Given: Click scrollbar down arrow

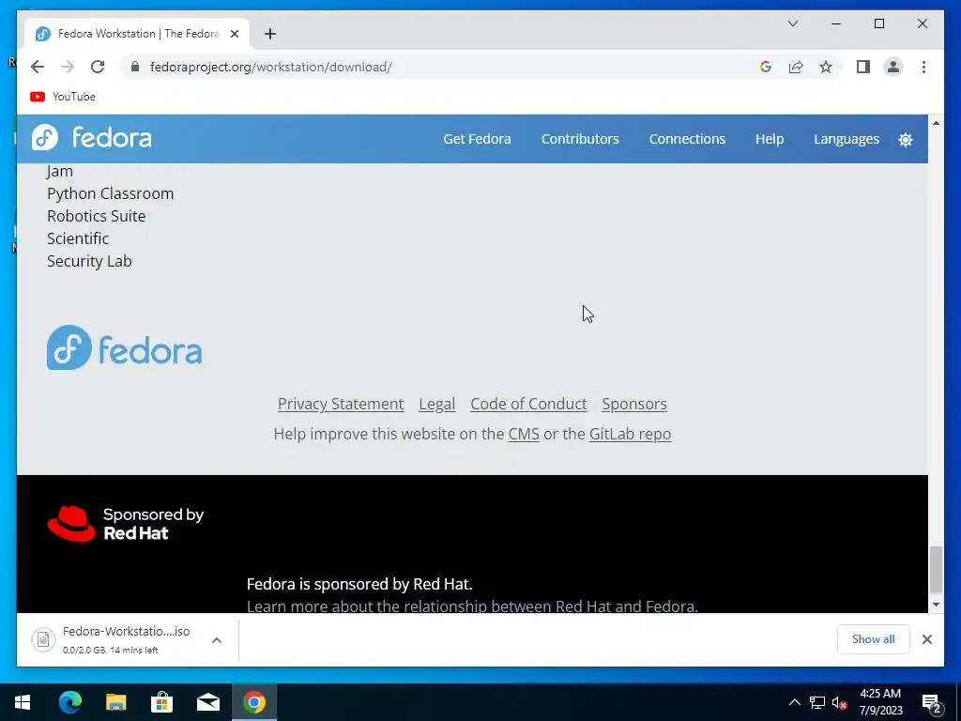Looking at the screenshot, I should [x=936, y=605].
